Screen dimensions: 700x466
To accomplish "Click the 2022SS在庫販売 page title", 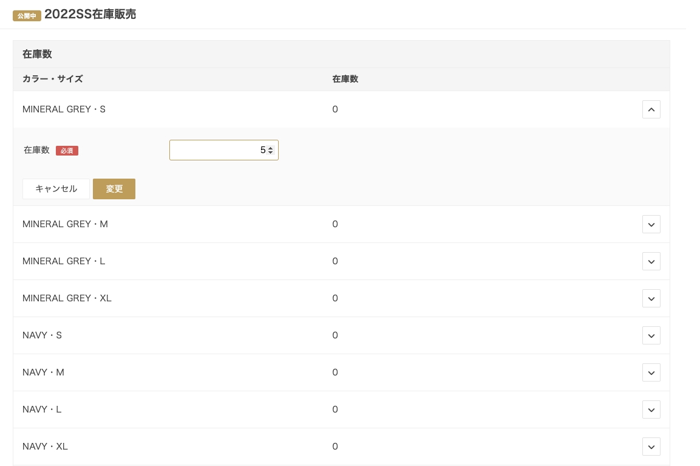I will pos(90,15).
